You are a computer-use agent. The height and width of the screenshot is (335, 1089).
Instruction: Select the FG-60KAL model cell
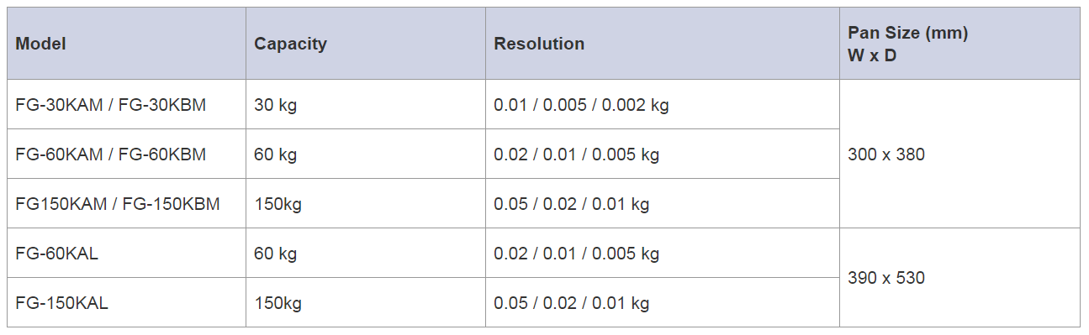[127, 254]
